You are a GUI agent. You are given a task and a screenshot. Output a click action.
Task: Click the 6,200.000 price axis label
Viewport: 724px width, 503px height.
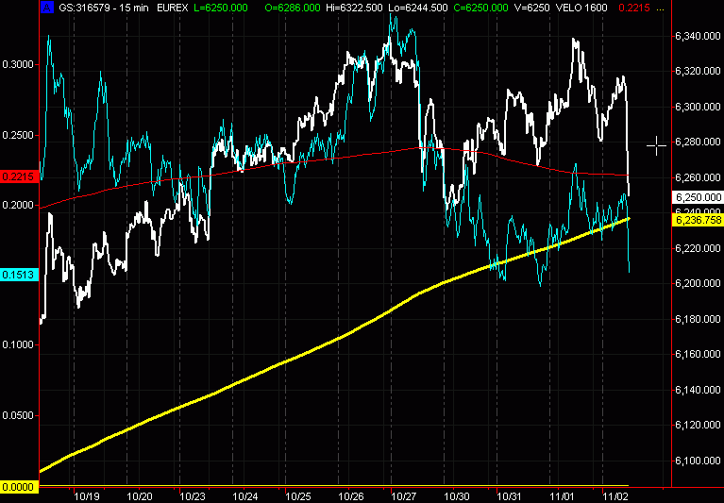698,283
